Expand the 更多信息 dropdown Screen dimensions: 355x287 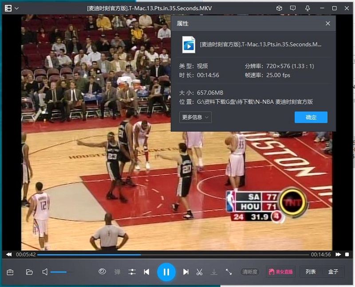pyautogui.click(x=195, y=117)
